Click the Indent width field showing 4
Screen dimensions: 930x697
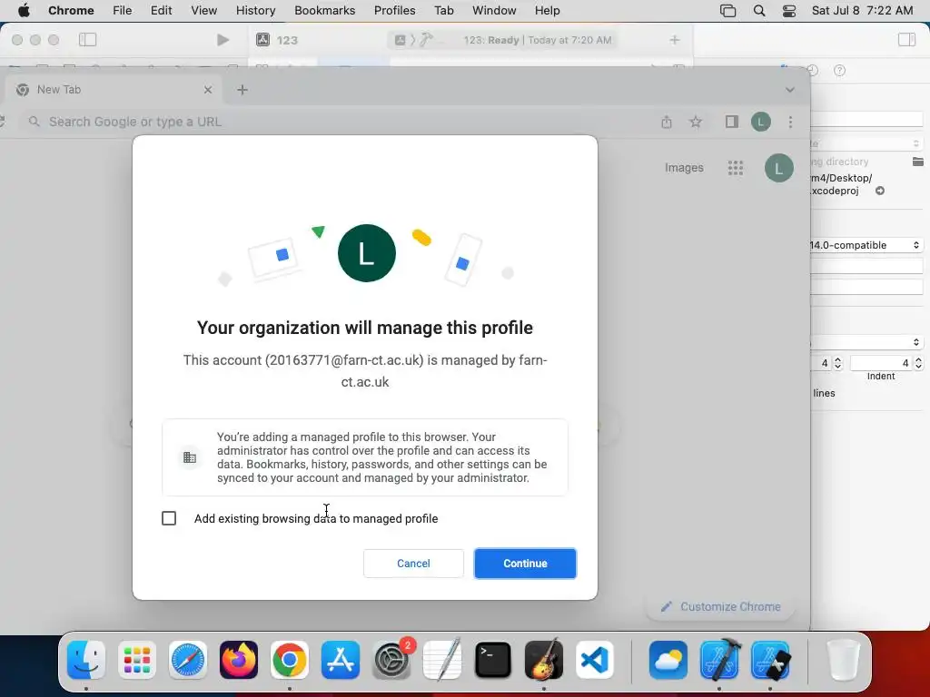pyautogui.click(x=881, y=363)
